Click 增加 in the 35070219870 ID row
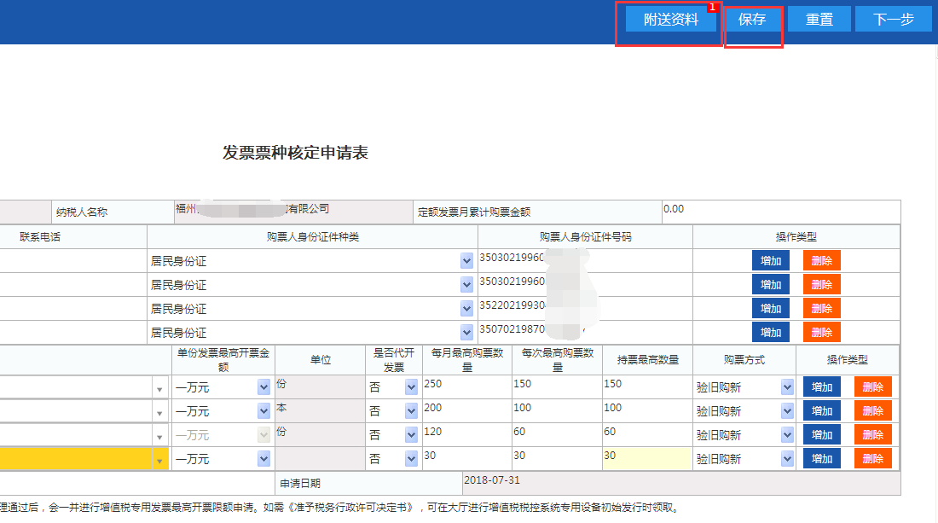This screenshot has width=938, height=523. tap(771, 333)
